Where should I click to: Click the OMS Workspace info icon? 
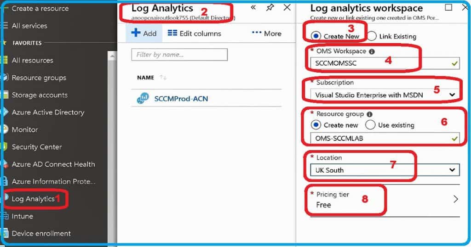pos(372,51)
